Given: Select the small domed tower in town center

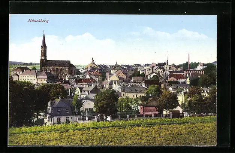Looking at the screenshot, I should [93, 61].
